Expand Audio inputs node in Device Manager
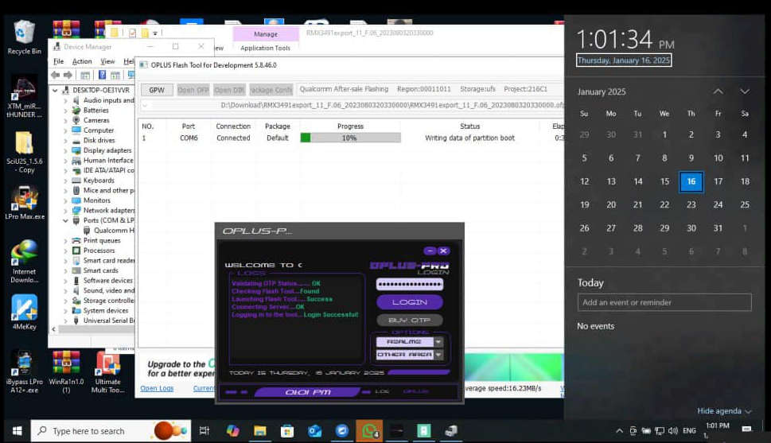 pyautogui.click(x=65, y=100)
